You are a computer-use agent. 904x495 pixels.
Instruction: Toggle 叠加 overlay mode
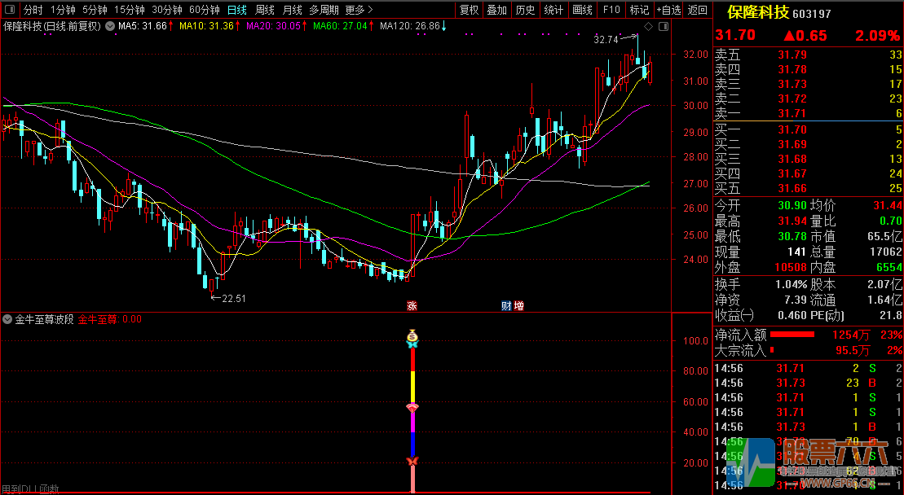pyautogui.click(x=496, y=11)
